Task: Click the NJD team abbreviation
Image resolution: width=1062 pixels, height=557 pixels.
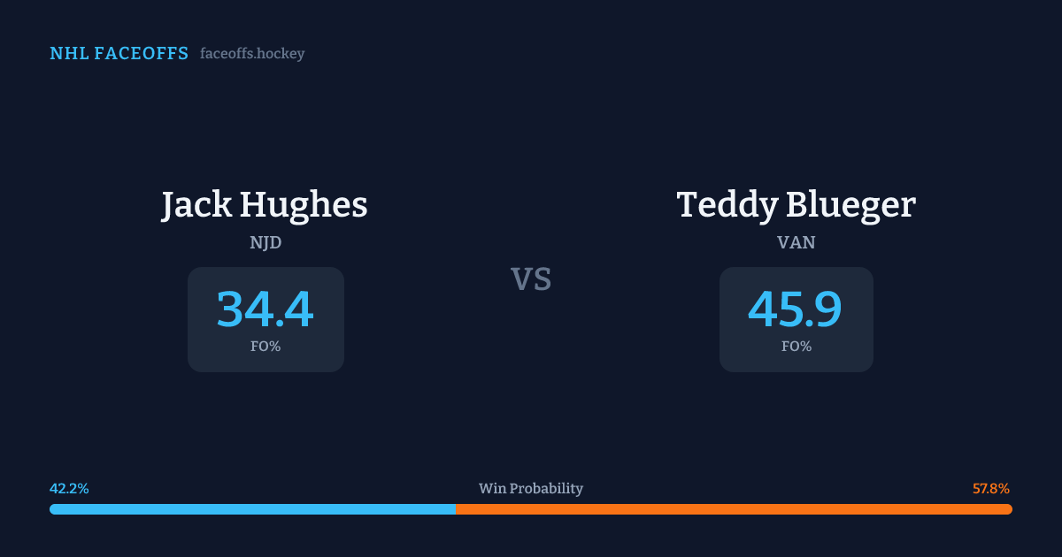Action: coord(265,242)
